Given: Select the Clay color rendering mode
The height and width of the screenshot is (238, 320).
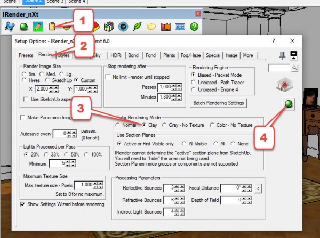Looking at the screenshot, I should [145, 125].
